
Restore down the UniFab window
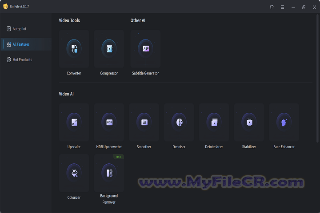[x=304, y=8]
